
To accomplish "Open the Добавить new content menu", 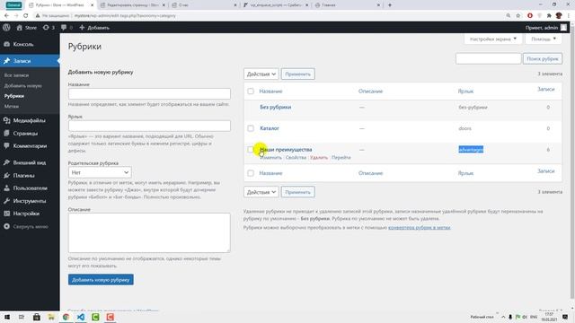I will tap(94, 28).
